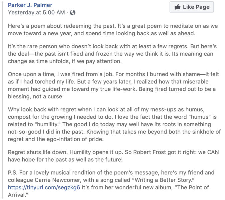Open Parker J. Palmer's page
Screen dimensions: 225x200
coord(30,5)
